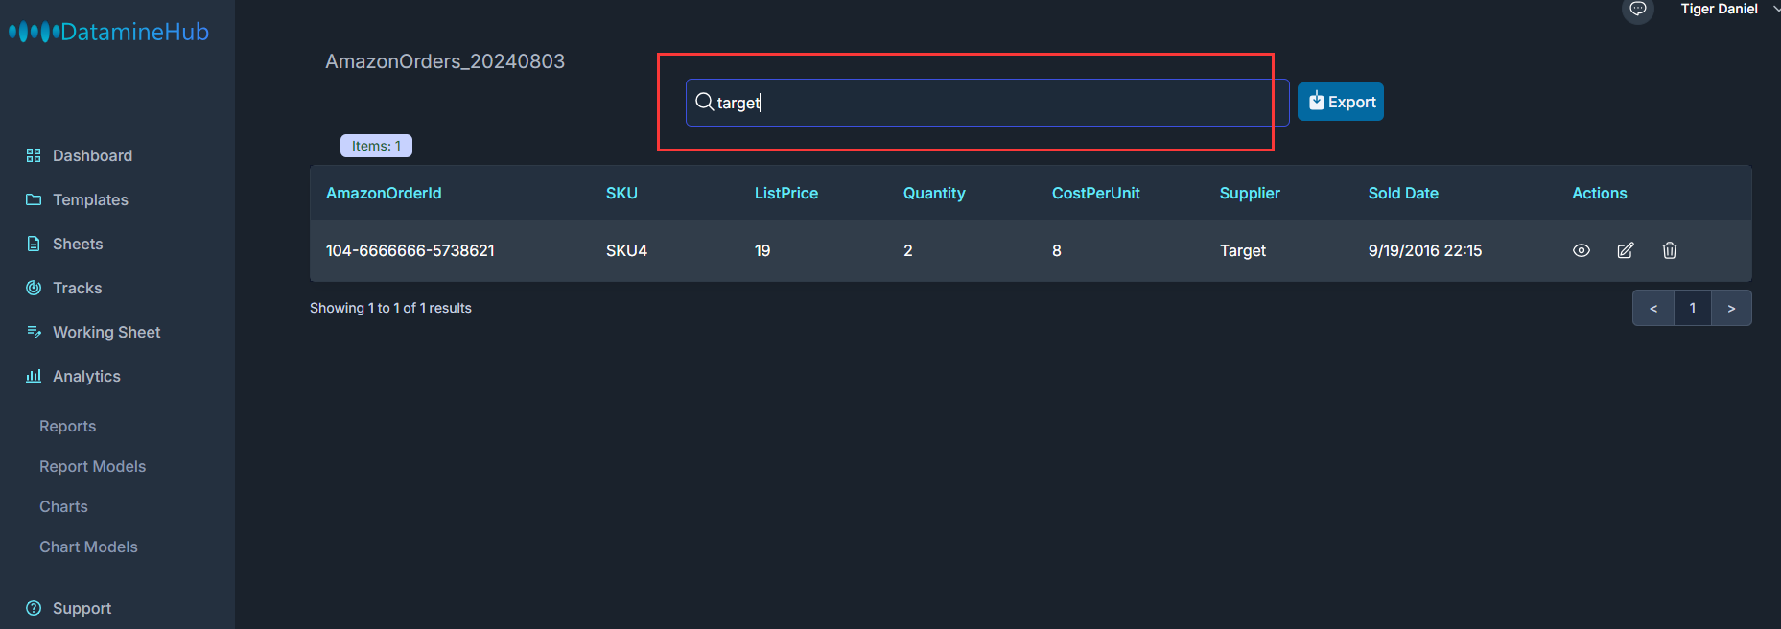This screenshot has height=629, width=1781.
Task: Open the chat messages icon
Action: pyautogui.click(x=1638, y=10)
